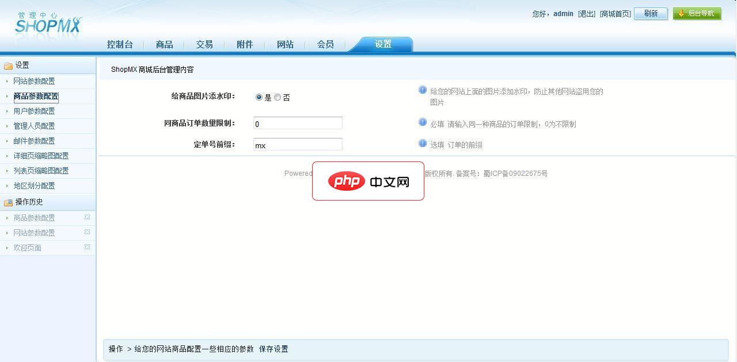Open the 交易 menu tab
The height and width of the screenshot is (362, 737).
tap(204, 44)
